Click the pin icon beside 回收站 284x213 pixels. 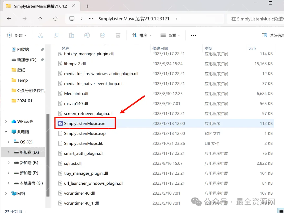[x=42, y=49]
